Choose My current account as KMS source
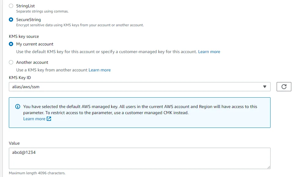The height and width of the screenshot is (177, 302). [11, 44]
